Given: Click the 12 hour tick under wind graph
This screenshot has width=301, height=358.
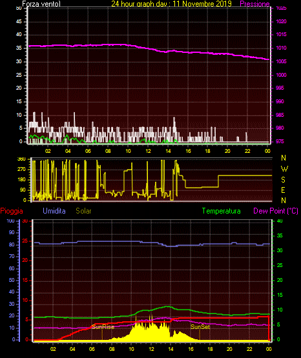Looking at the screenshot, I should (x=148, y=151).
